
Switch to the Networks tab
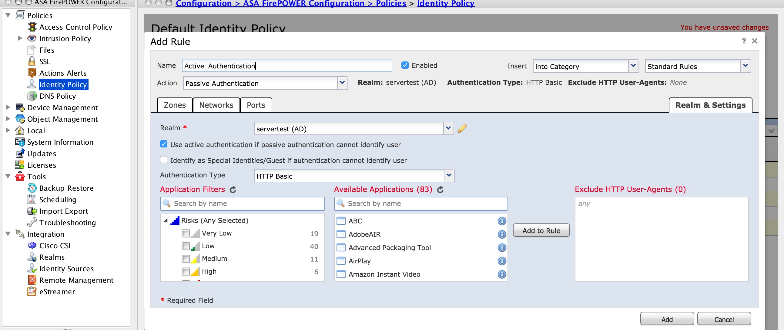coord(216,104)
